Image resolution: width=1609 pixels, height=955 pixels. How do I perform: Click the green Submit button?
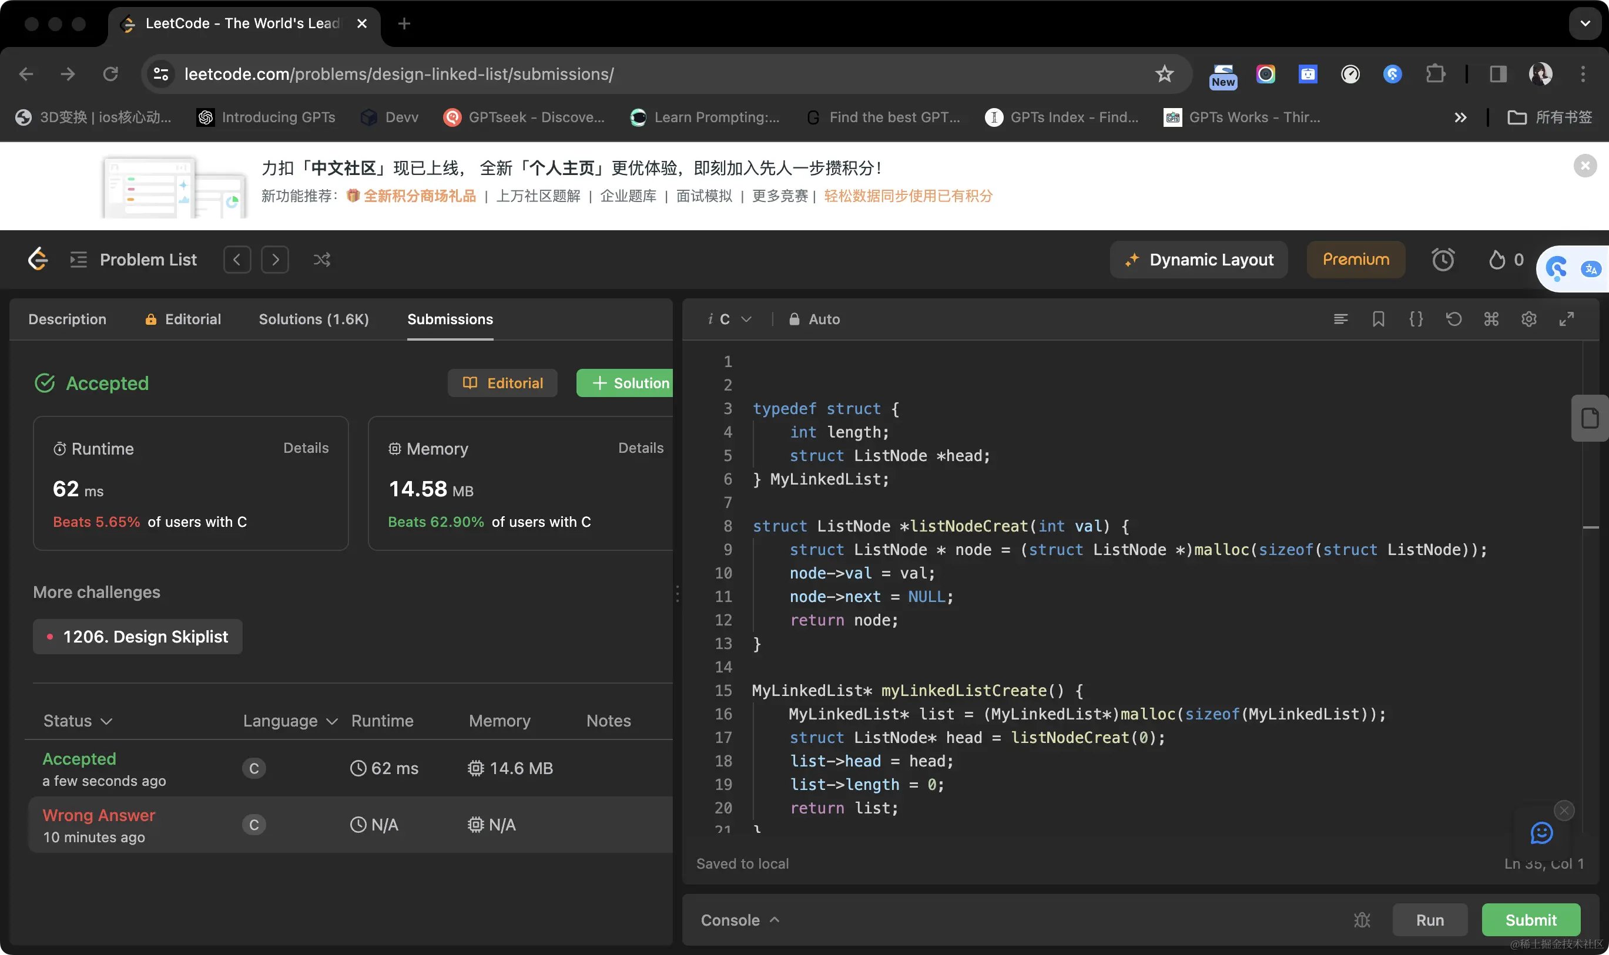1530,920
